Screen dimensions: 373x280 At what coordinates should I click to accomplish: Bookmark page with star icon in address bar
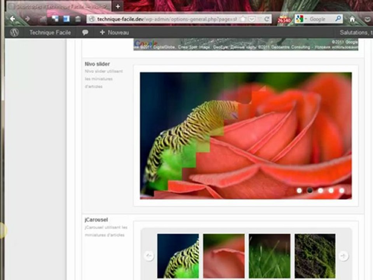243,19
